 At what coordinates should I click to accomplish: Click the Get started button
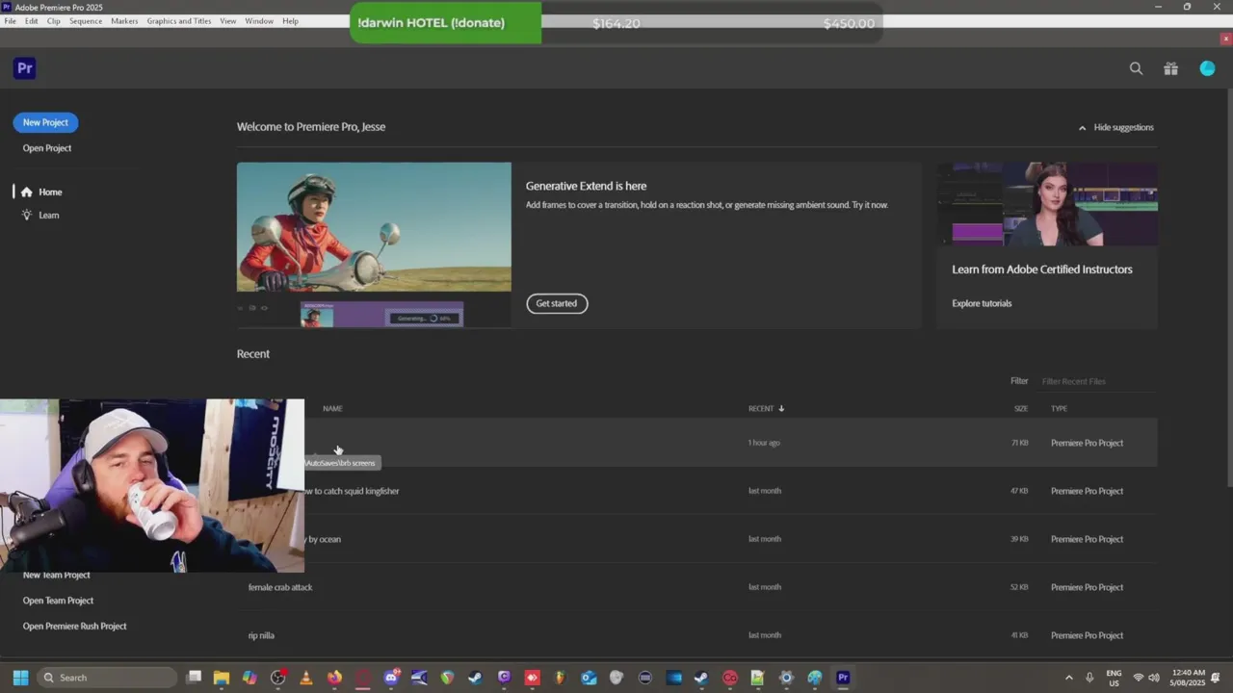pyautogui.click(x=557, y=303)
